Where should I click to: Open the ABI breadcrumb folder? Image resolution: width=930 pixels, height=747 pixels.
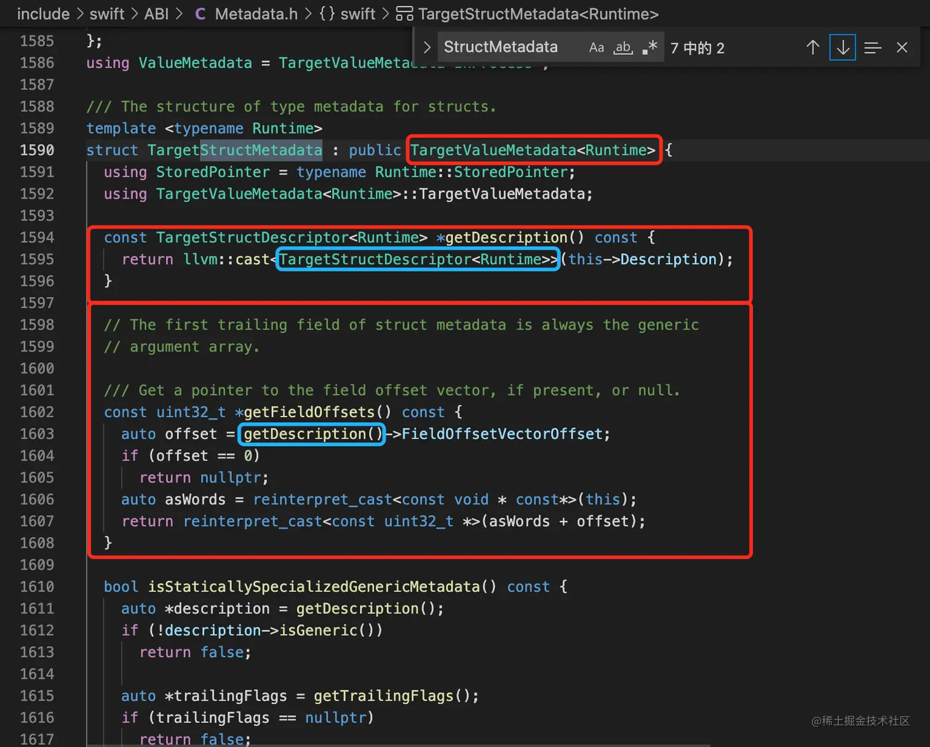pos(156,14)
